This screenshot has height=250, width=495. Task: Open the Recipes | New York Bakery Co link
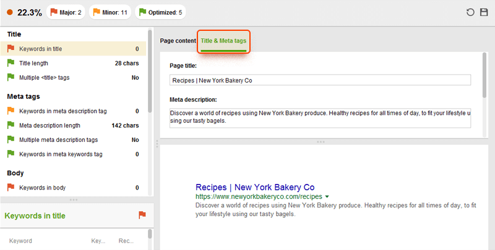tap(255, 187)
